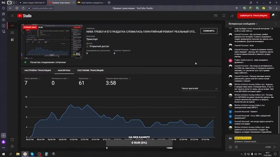This screenshot has height=157, width=280.
Task: Expand the 'Интересные сообщения' chat filter dropdown
Action: [x=243, y=24]
